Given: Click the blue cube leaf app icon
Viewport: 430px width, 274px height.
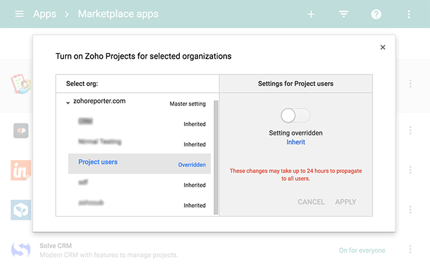Looking at the screenshot, I should (21, 210).
